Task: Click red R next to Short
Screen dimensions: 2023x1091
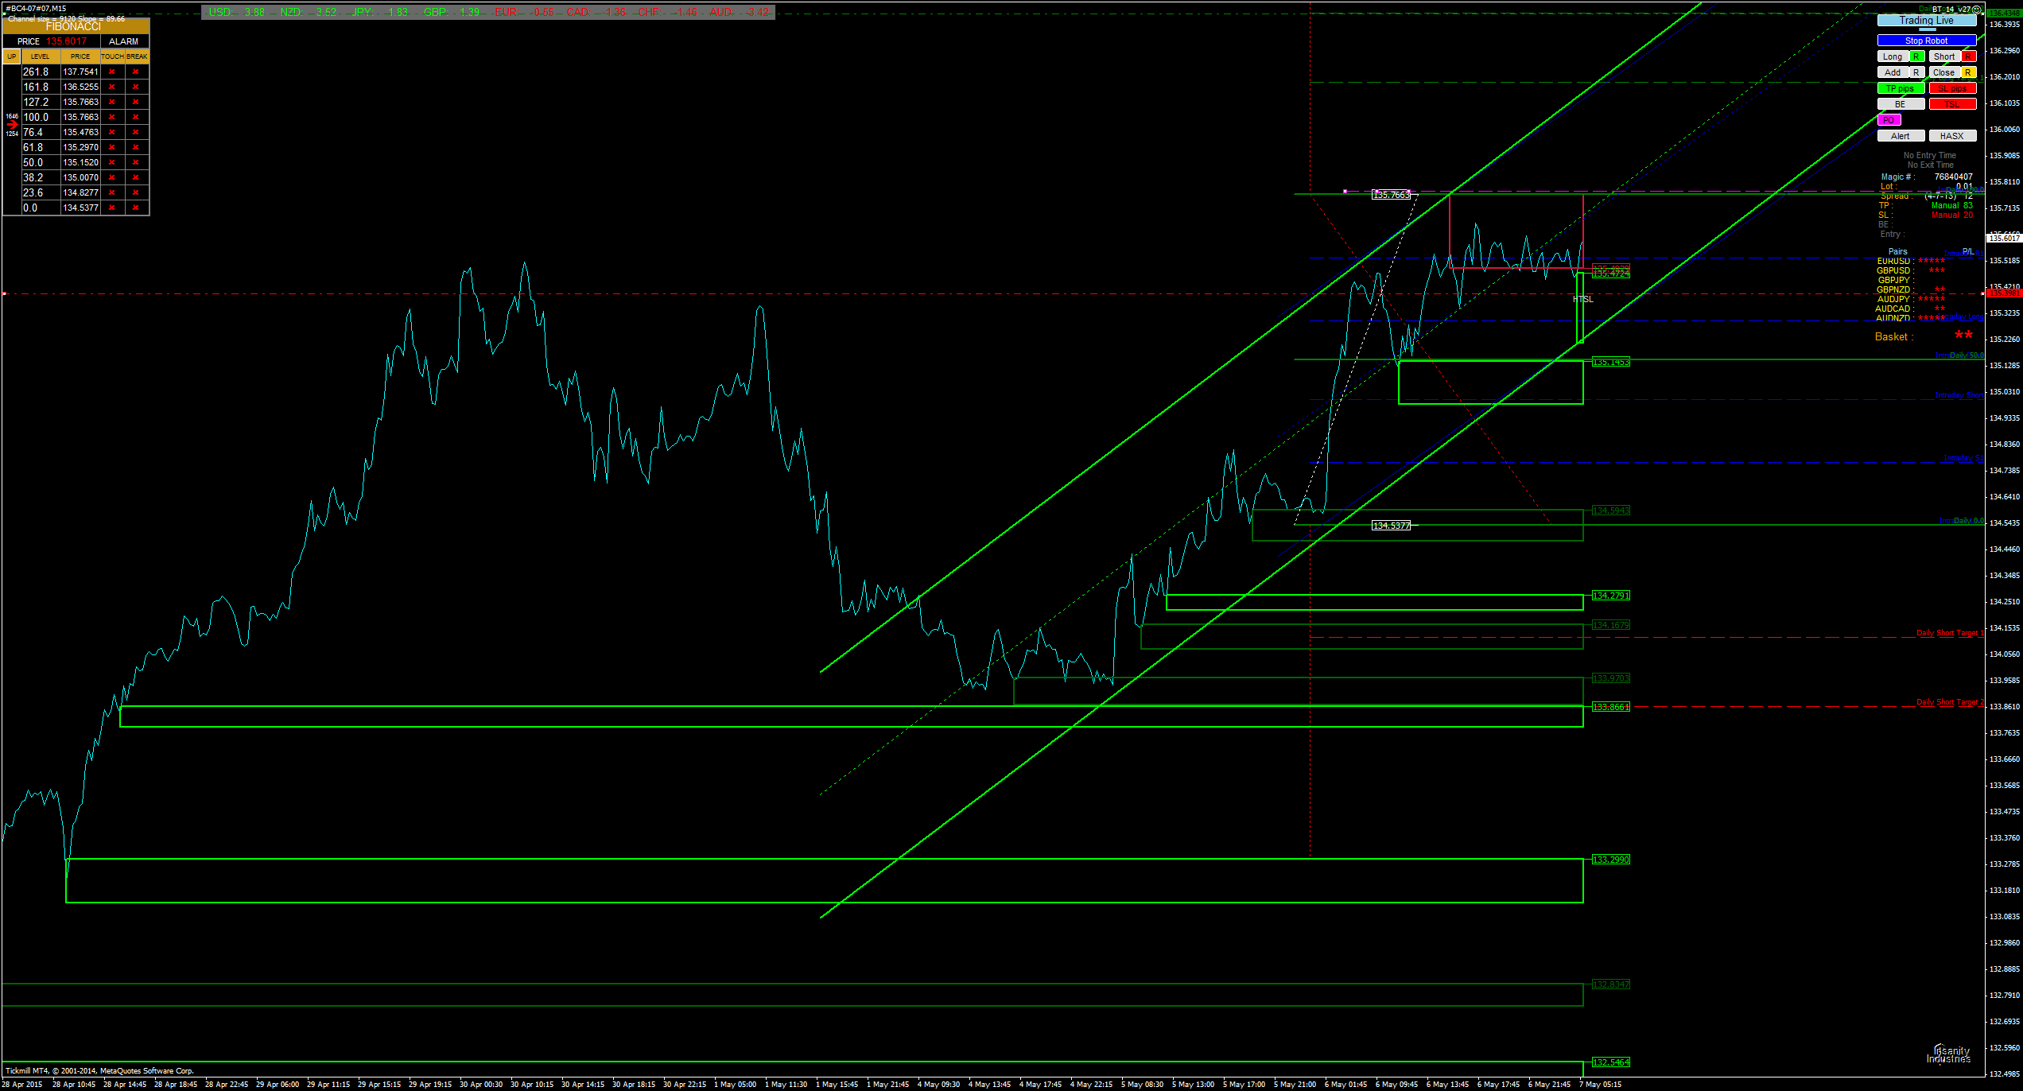Action: (x=1969, y=56)
